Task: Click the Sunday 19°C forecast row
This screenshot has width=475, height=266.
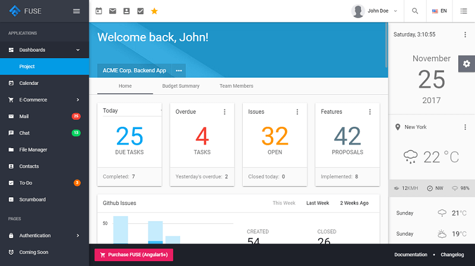Action: coord(432,234)
